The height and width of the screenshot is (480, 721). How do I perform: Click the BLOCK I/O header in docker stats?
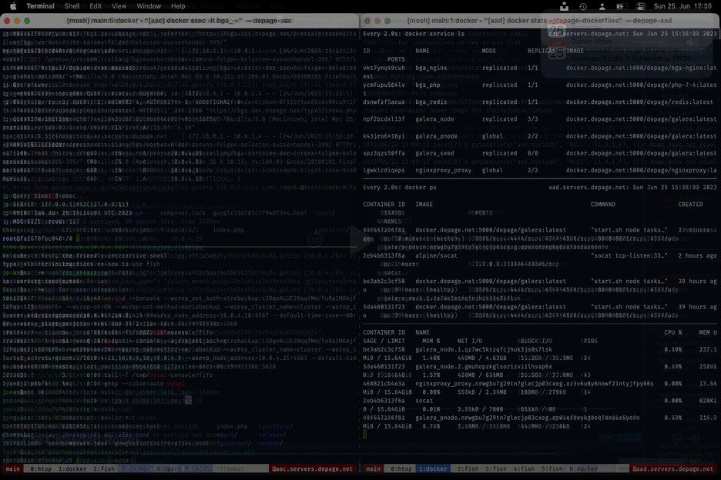(x=536, y=342)
